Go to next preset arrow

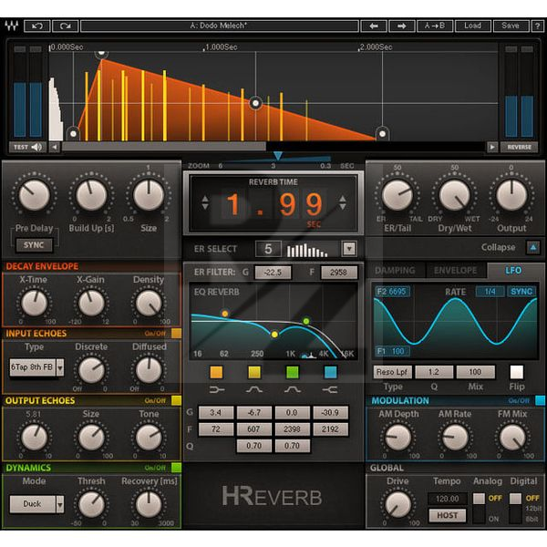401,26
